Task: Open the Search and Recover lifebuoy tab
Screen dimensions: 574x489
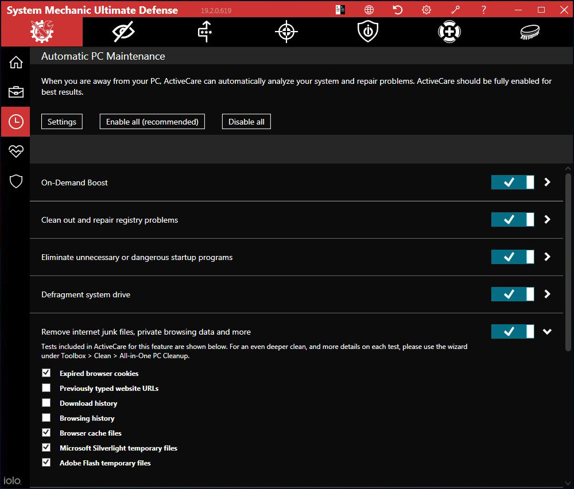Action: pyautogui.click(x=449, y=32)
